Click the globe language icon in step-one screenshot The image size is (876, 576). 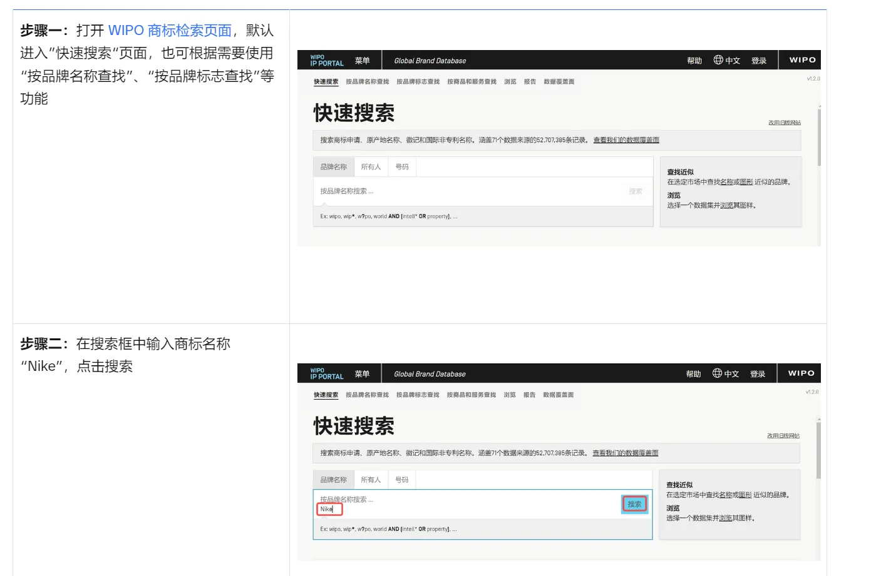click(718, 60)
